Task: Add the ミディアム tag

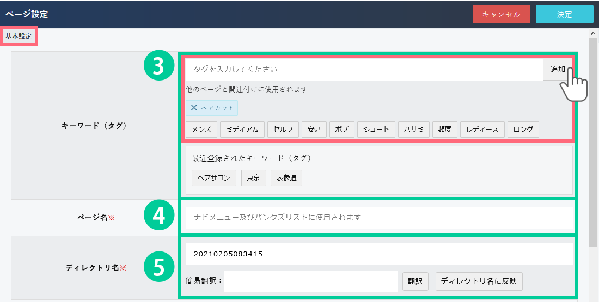Action: (x=242, y=130)
